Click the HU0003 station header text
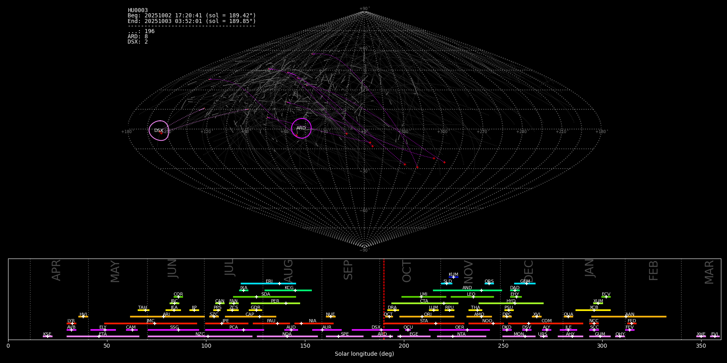Screen dimensions: 727x363 click(138, 10)
